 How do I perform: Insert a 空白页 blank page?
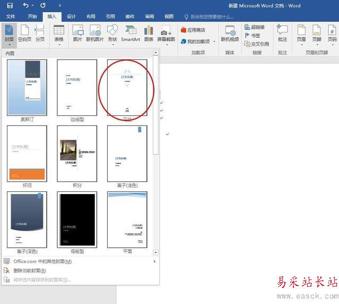click(24, 33)
